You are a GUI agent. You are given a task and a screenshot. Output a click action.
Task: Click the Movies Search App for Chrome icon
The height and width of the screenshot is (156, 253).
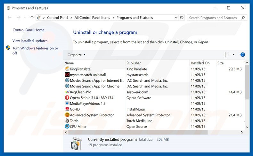coord(67,86)
